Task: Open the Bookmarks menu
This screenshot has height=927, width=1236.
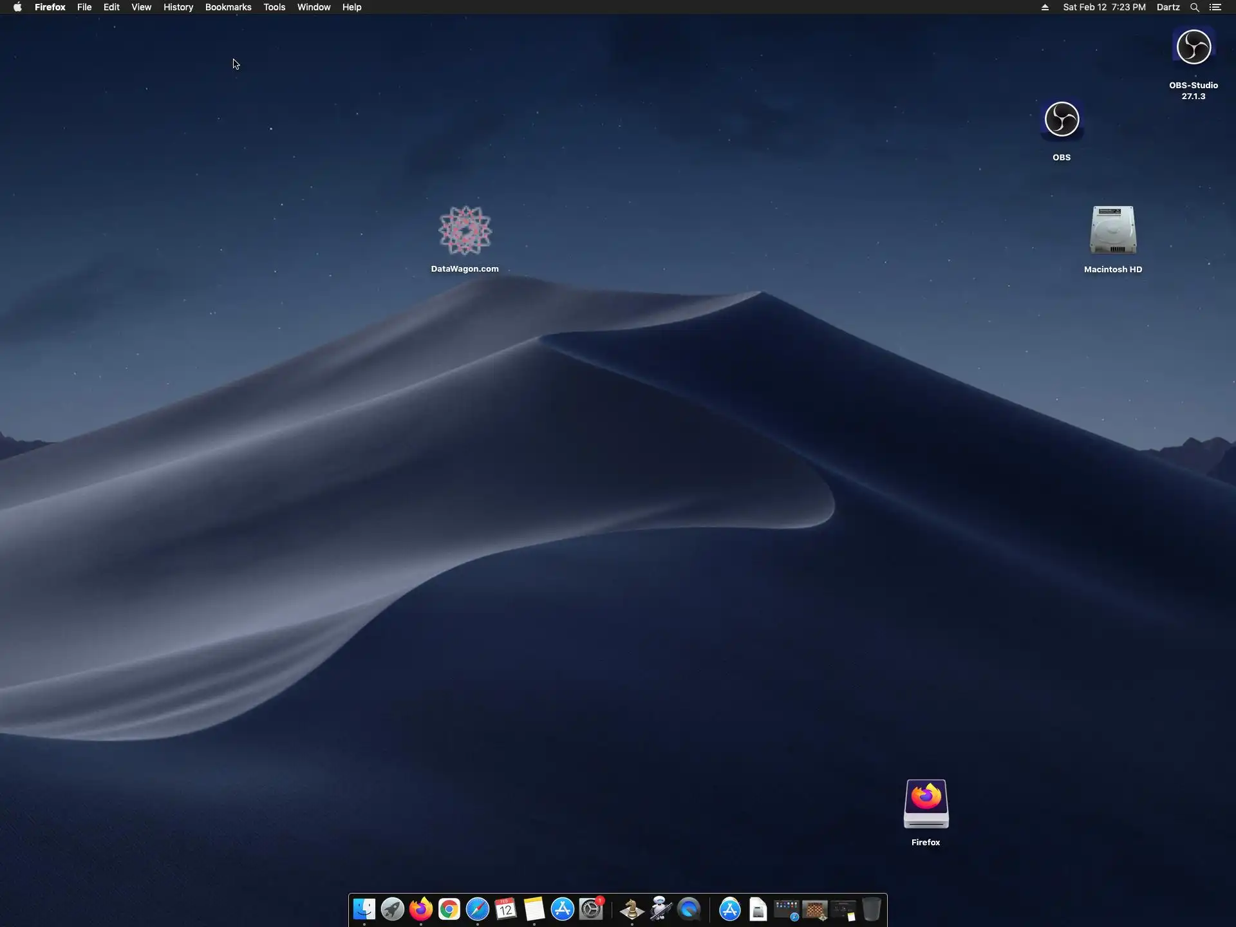Action: tap(228, 7)
